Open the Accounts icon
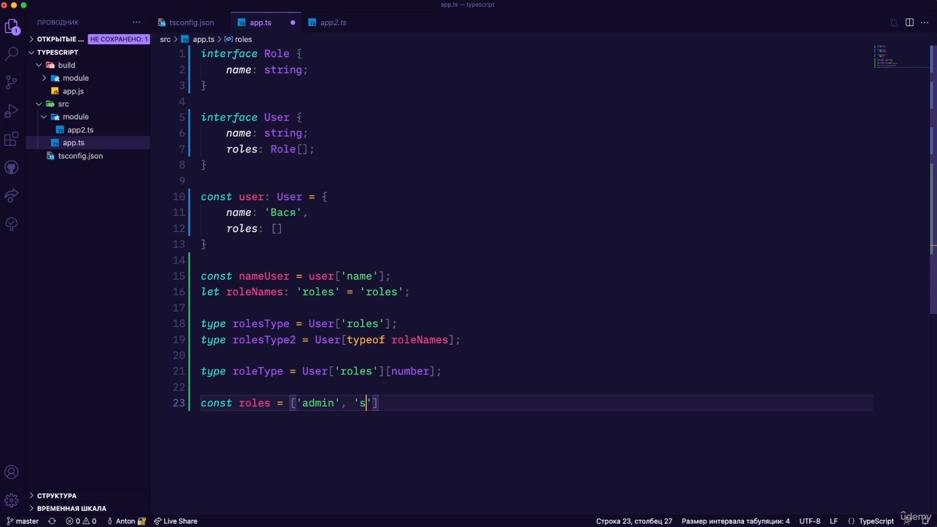The height and width of the screenshot is (527, 937). (x=12, y=472)
